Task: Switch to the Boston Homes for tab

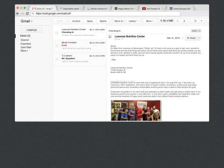Action: click(97, 9)
